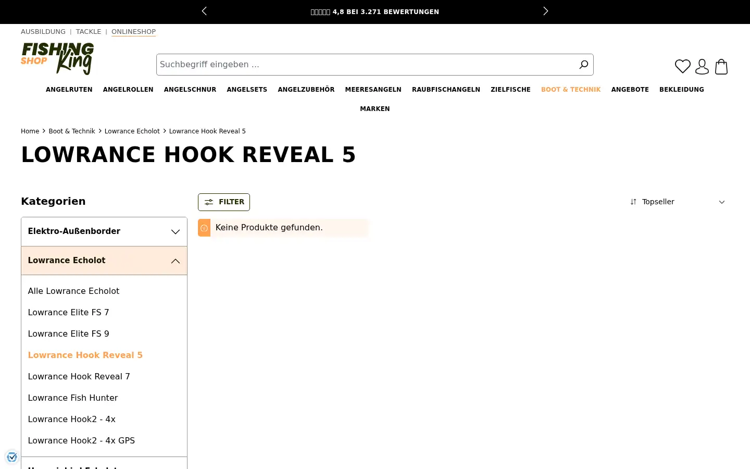750x469 pixels.
Task: Select Lowrance Fish Hunter category
Action: click(x=72, y=398)
